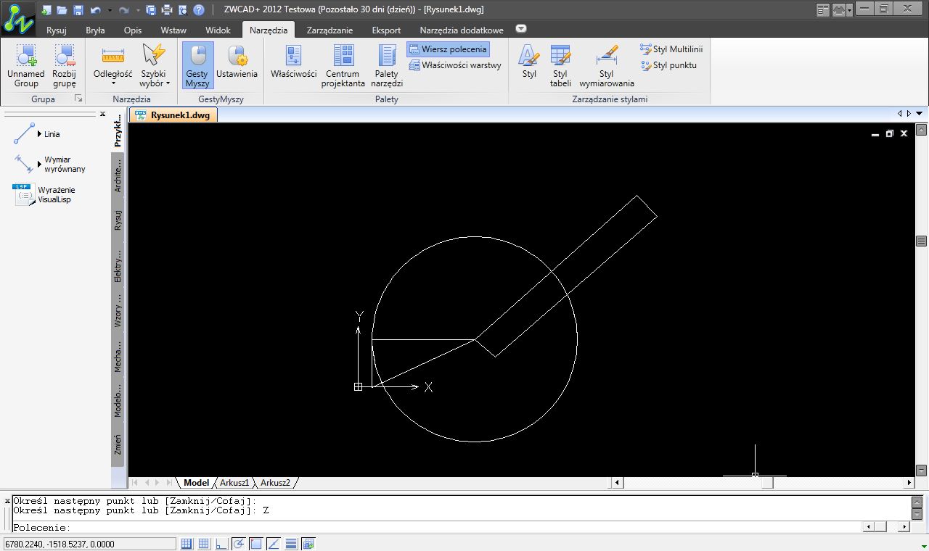Click the Undo arrow icon
This screenshot has width=929, height=551.
tap(95, 10)
